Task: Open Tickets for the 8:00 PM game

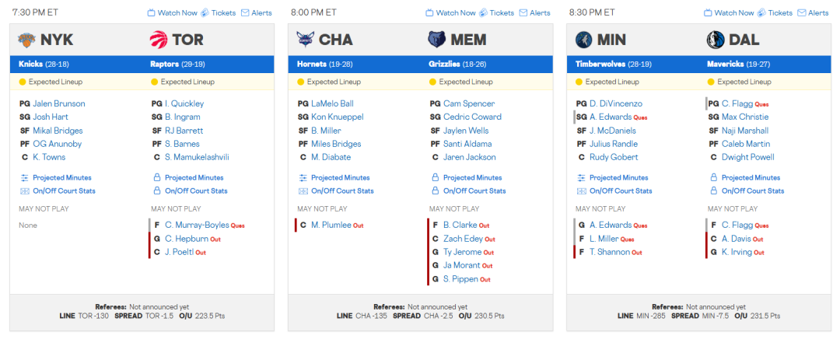Action: point(496,13)
